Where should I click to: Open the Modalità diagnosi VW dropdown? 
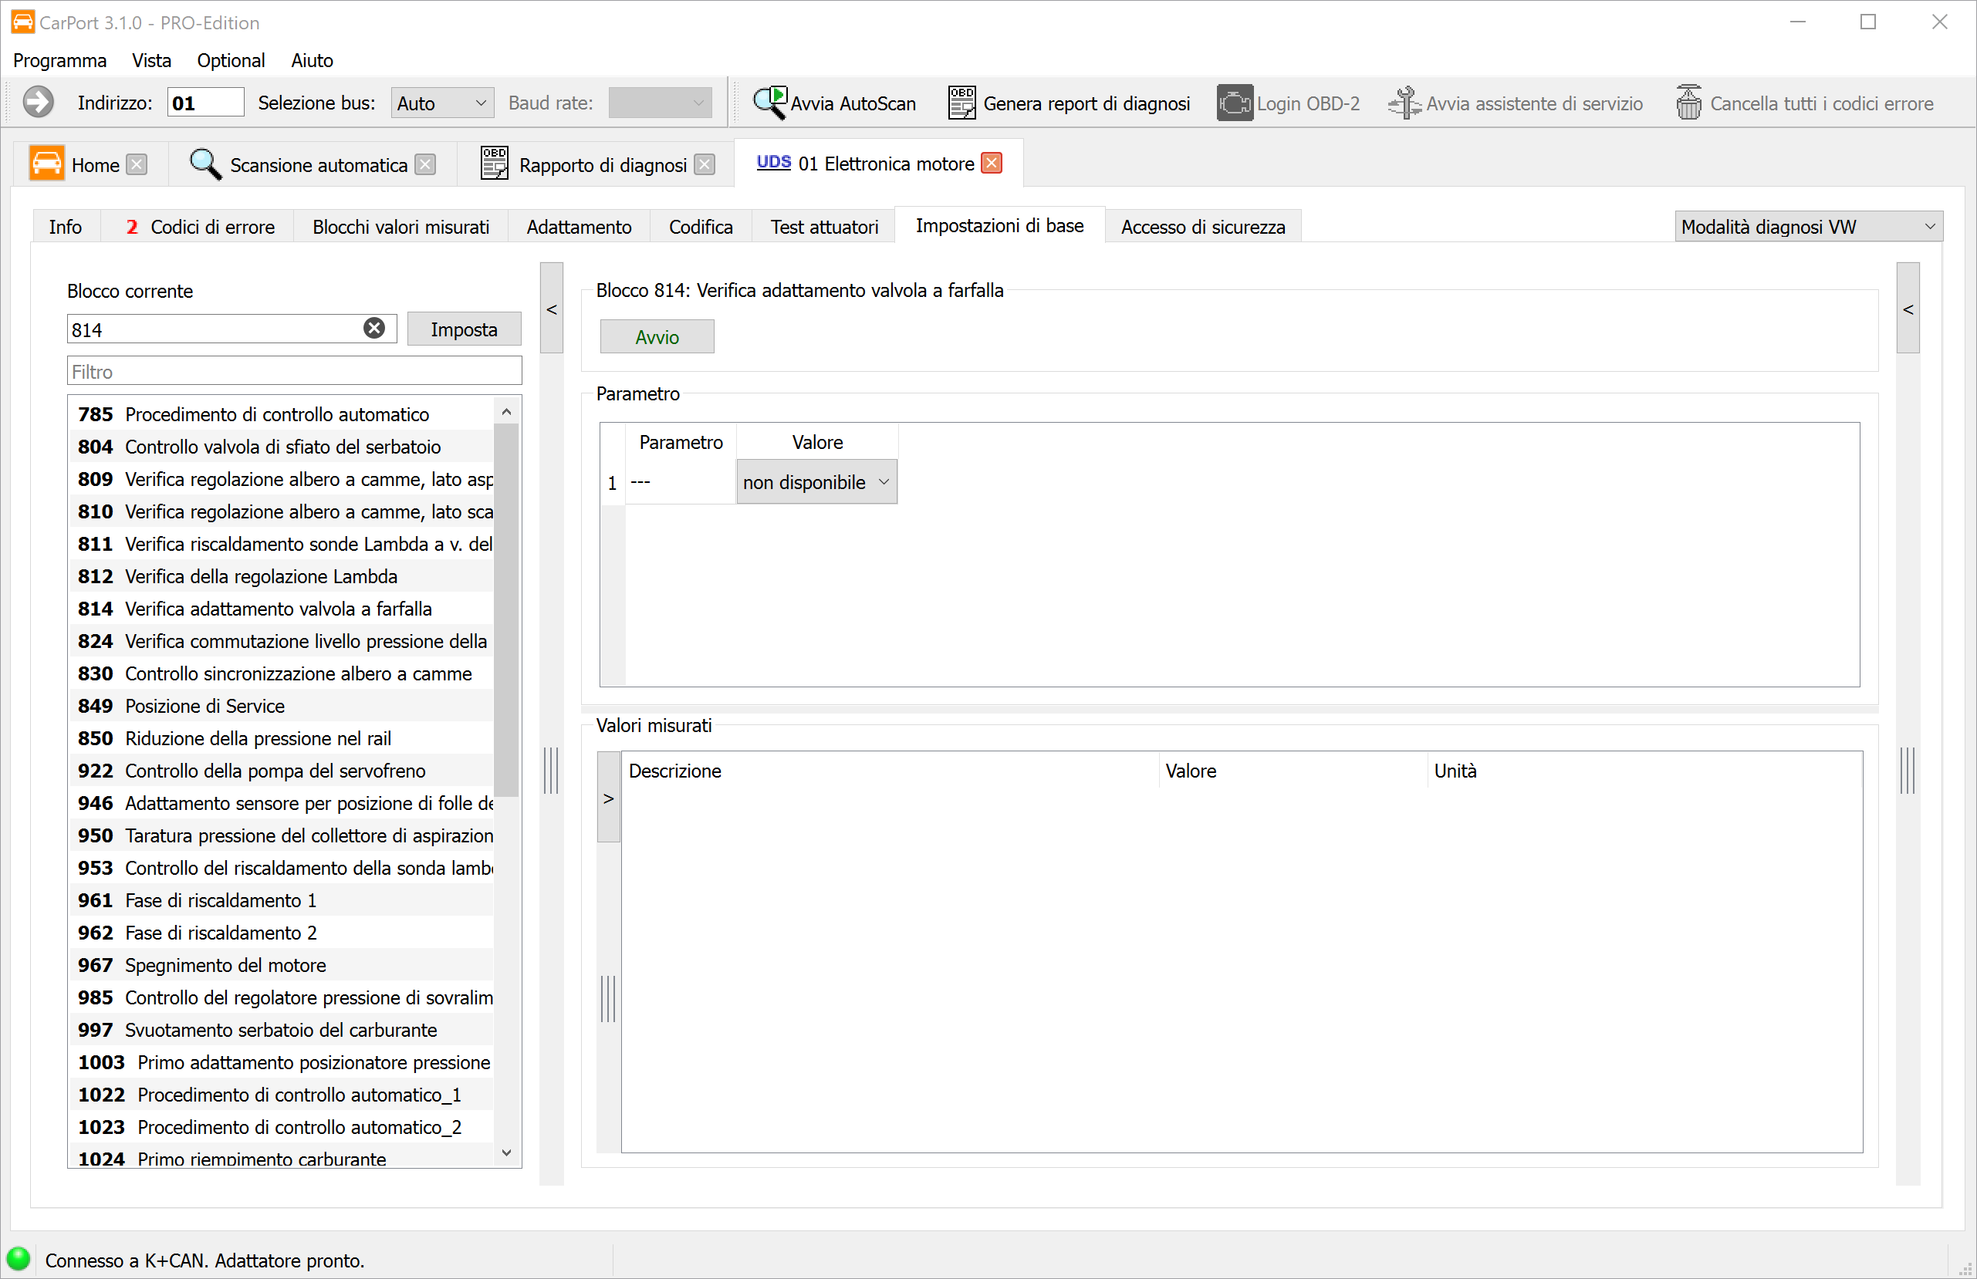[1808, 227]
